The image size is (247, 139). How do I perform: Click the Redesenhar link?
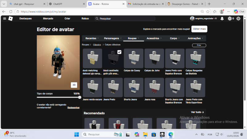(x=73, y=107)
